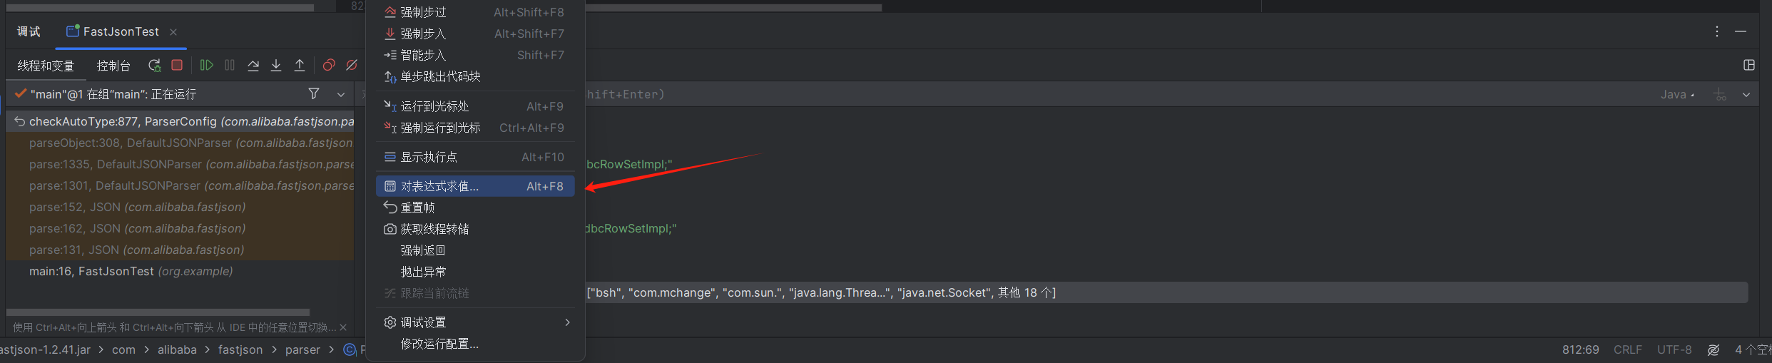This screenshot has width=1772, height=363.
Task: Switch to the 控制台 tab
Action: [x=113, y=66]
